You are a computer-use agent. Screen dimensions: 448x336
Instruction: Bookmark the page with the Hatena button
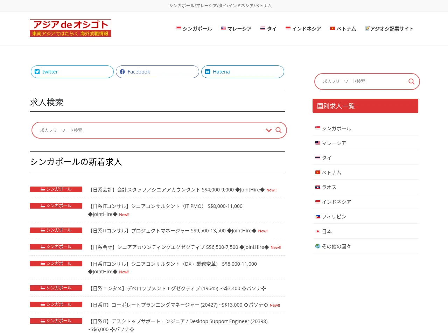(243, 72)
